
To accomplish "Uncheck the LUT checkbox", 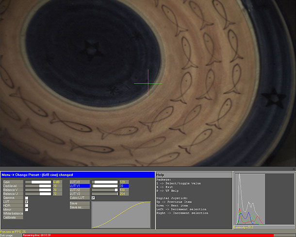I will click(x=26, y=202).
